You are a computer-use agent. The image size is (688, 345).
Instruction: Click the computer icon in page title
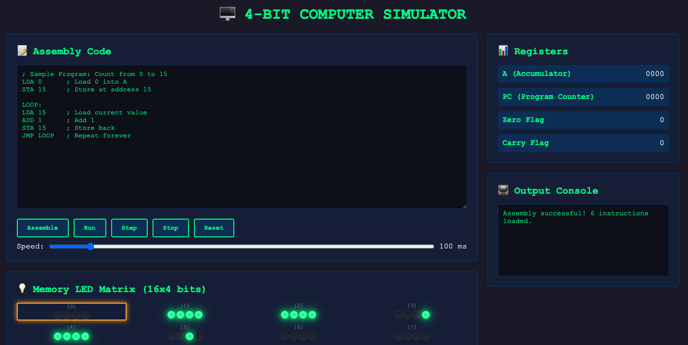coord(228,14)
